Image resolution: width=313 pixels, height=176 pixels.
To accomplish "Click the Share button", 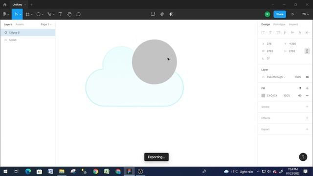I will 280,14.
